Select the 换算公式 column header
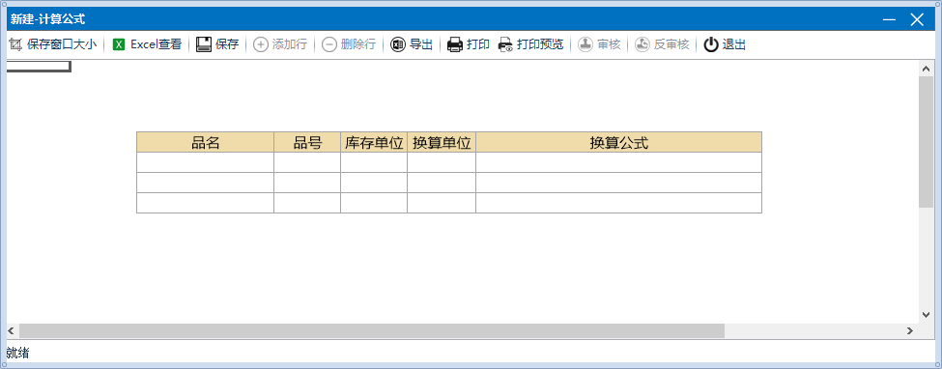The width and height of the screenshot is (942, 369). 618,142
